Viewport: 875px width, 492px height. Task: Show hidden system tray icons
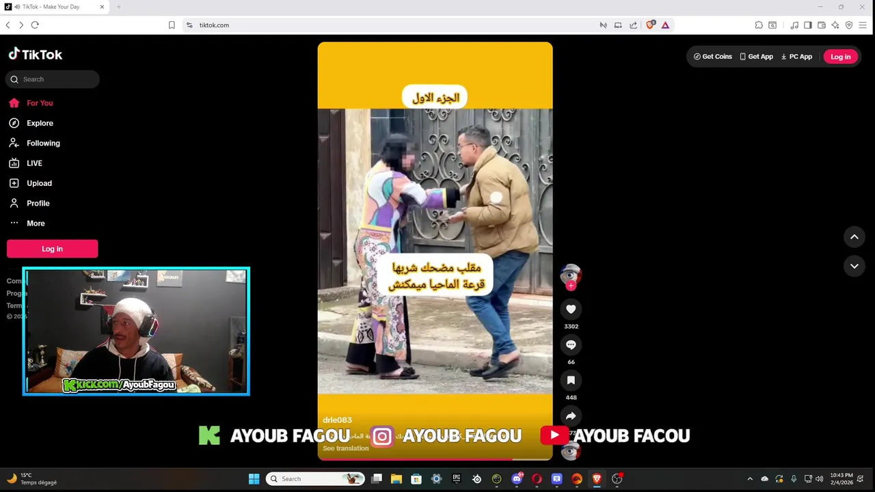tap(750, 479)
